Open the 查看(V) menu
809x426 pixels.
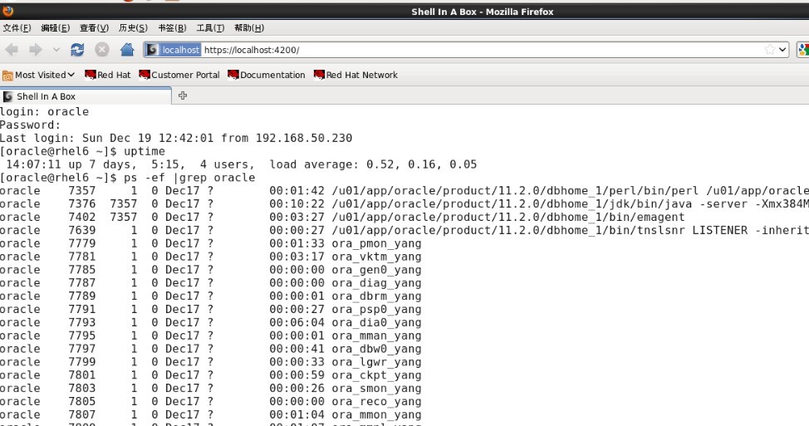pos(94,28)
